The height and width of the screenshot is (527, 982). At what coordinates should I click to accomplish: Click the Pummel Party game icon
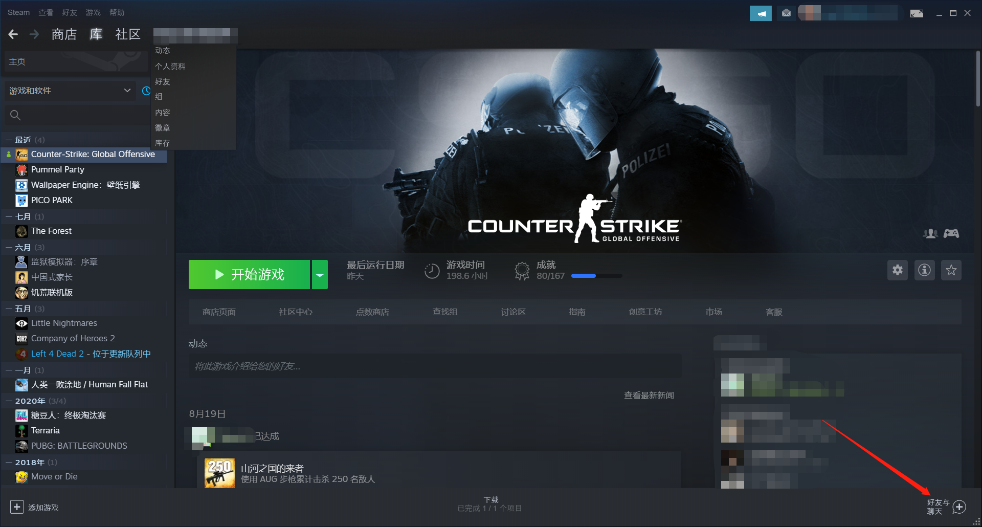tap(21, 170)
